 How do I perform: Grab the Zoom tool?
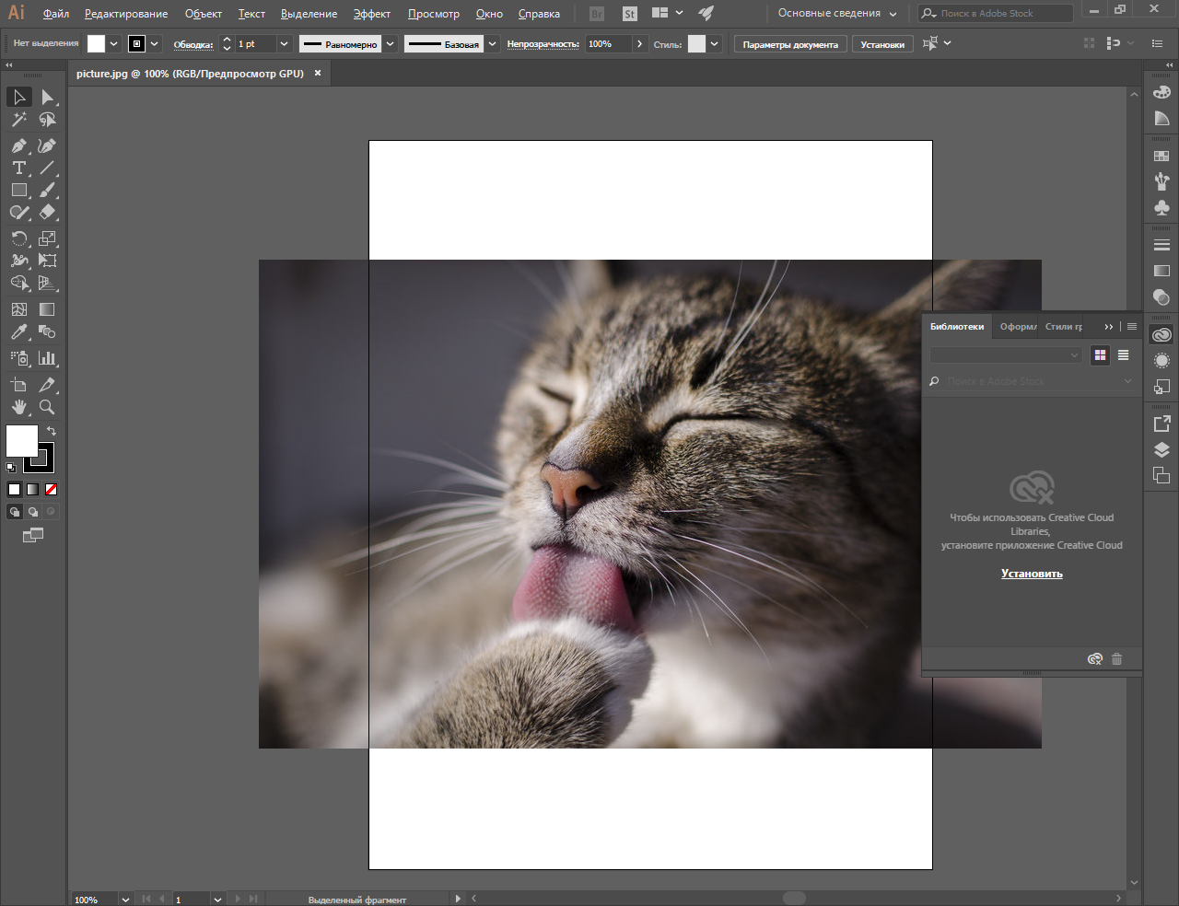(x=48, y=406)
